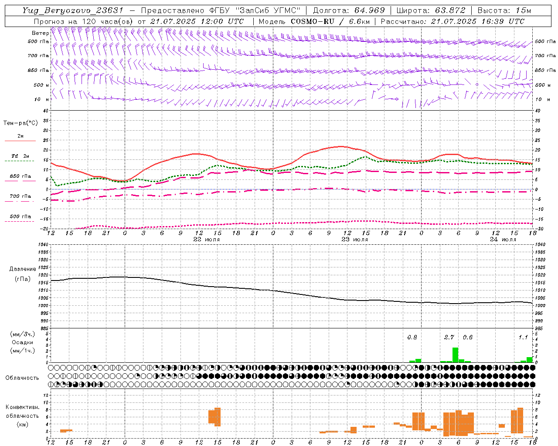Click the Давление panel label
558x446 pixels.
pos(23,269)
